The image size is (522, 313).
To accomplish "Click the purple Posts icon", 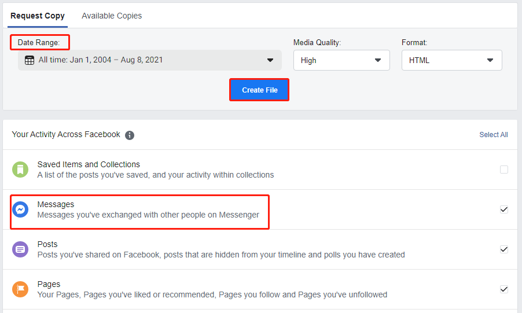I will (20, 249).
